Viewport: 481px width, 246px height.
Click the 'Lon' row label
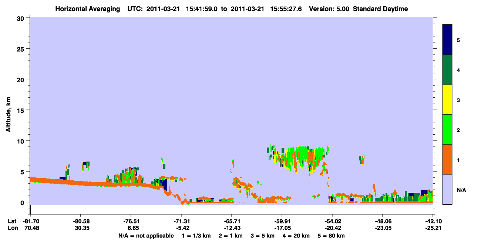12,228
